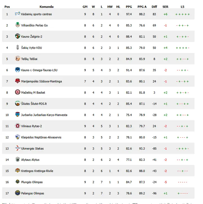The height and width of the screenshot is (204, 203).
Task: Open the Alytaus Alytus team link
Action: pyautogui.click(x=30, y=160)
